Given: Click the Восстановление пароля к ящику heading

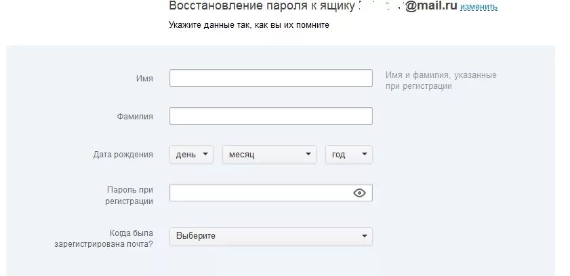Looking at the screenshot, I should coord(262,6).
